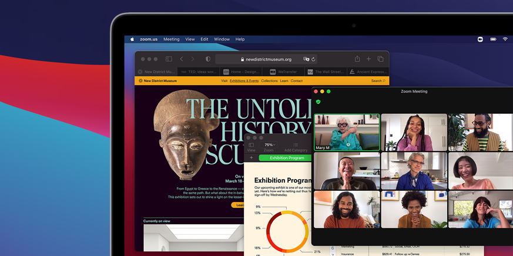
Task: Click Add Category in Numbers toolbar
Action: (x=296, y=147)
